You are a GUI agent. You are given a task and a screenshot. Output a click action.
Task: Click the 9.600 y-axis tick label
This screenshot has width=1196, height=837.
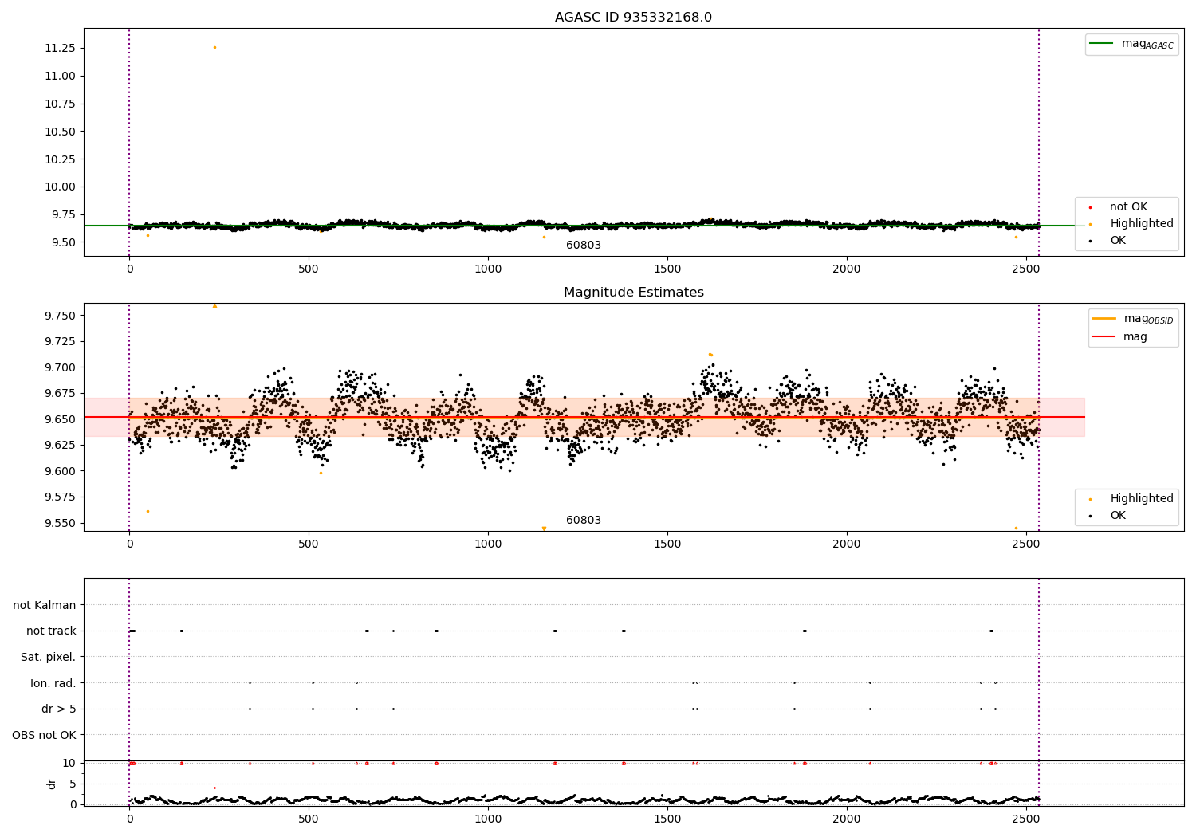click(60, 471)
